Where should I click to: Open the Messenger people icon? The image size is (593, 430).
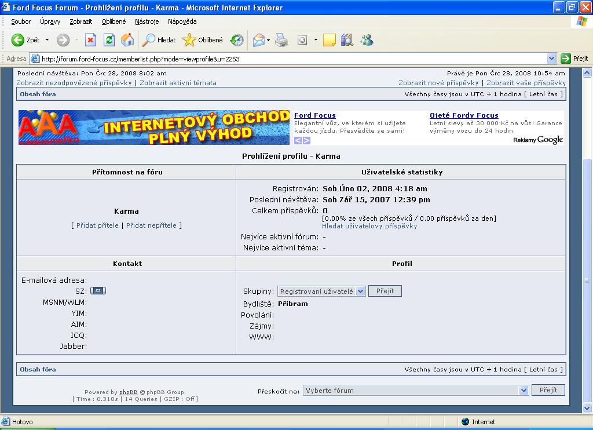366,40
